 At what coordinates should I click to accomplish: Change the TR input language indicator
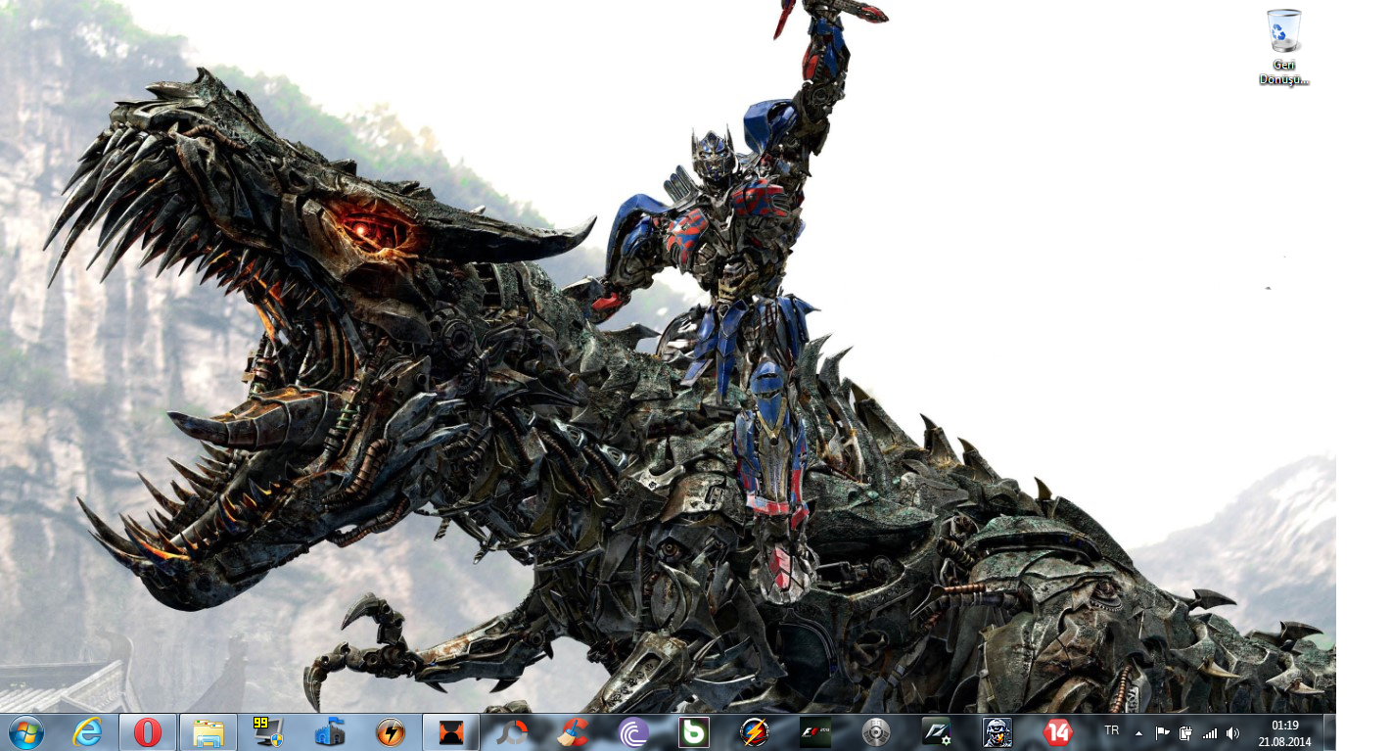click(1112, 730)
